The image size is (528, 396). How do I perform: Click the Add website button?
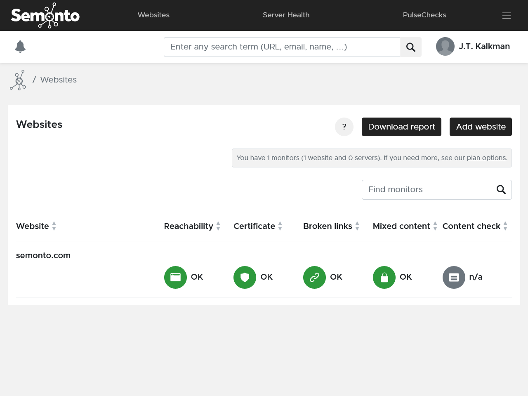[481, 127]
